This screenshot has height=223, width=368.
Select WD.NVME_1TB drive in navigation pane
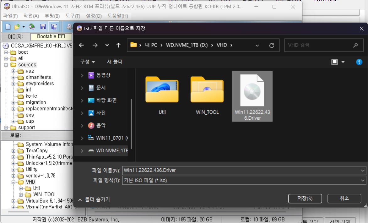pyautogui.click(x=108, y=150)
